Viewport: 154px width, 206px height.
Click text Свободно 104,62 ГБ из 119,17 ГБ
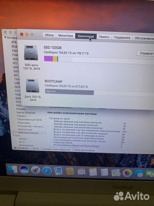pyautogui.click(x=66, y=53)
